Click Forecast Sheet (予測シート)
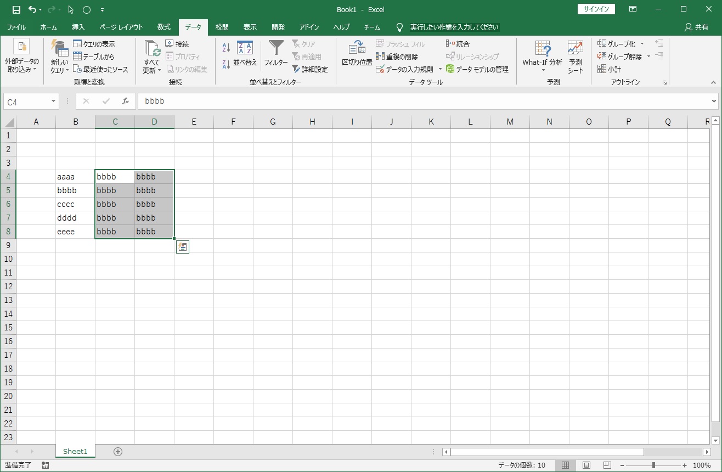This screenshot has height=472, width=722. pyautogui.click(x=576, y=57)
